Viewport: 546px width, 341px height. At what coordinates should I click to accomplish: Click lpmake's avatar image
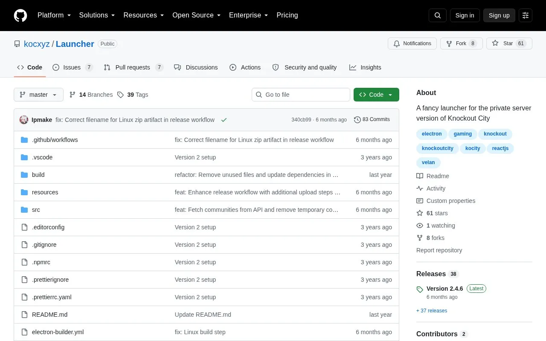pos(24,120)
